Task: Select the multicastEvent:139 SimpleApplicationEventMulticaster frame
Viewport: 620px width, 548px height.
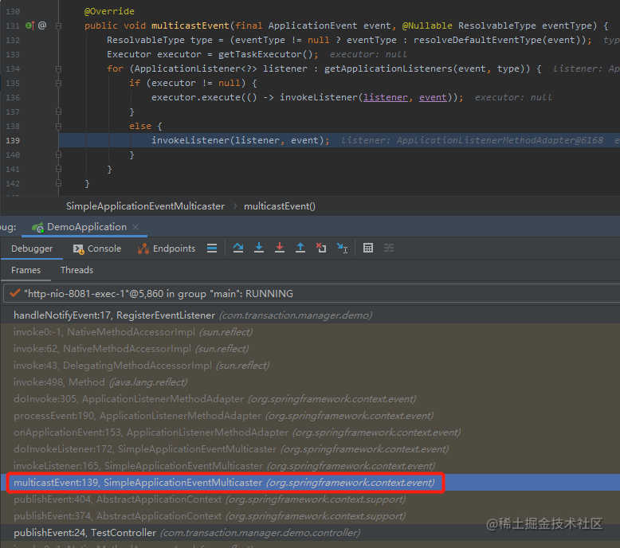Action: pyautogui.click(x=310, y=483)
